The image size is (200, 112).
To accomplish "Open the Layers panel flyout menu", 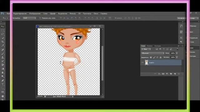I will point(182,46).
